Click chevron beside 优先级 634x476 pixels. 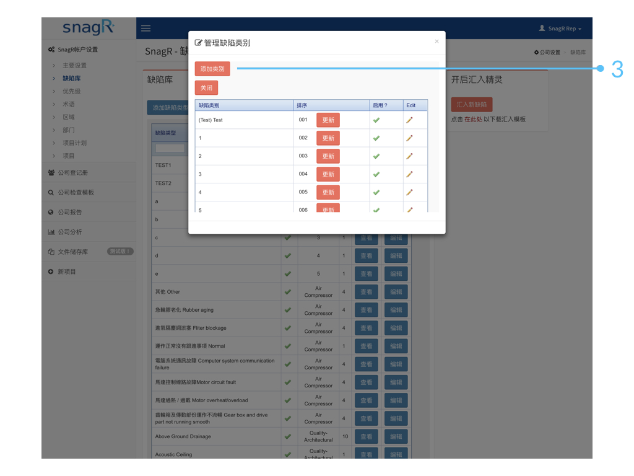pyautogui.click(x=54, y=91)
